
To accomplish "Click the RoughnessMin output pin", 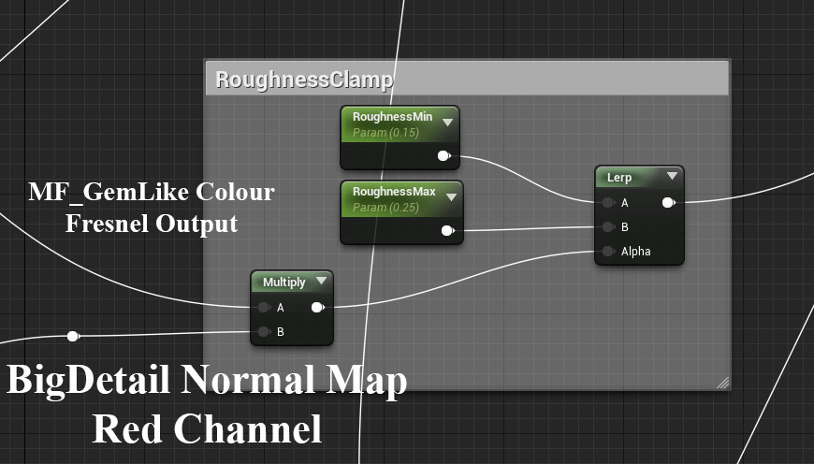I will pyautogui.click(x=445, y=155).
